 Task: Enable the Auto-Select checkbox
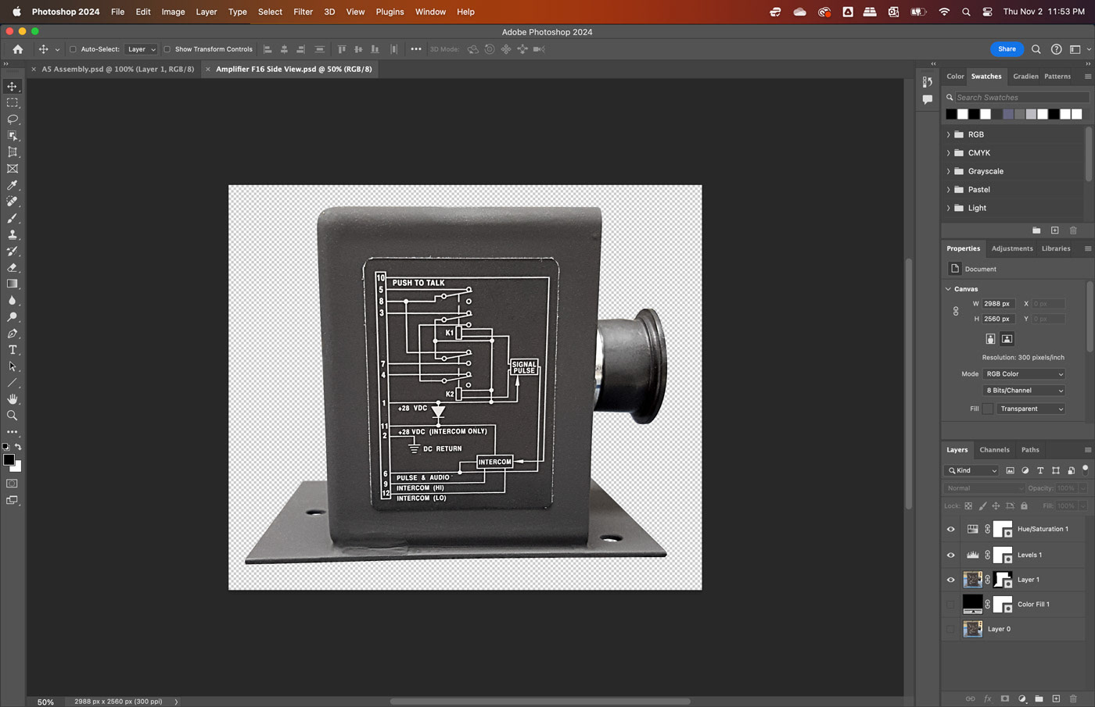(73, 49)
